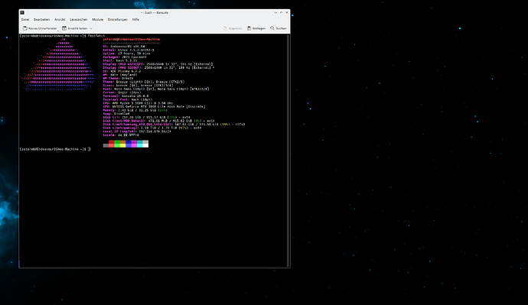
Task: Open the Lesezeichen menu
Action: pos(79,20)
